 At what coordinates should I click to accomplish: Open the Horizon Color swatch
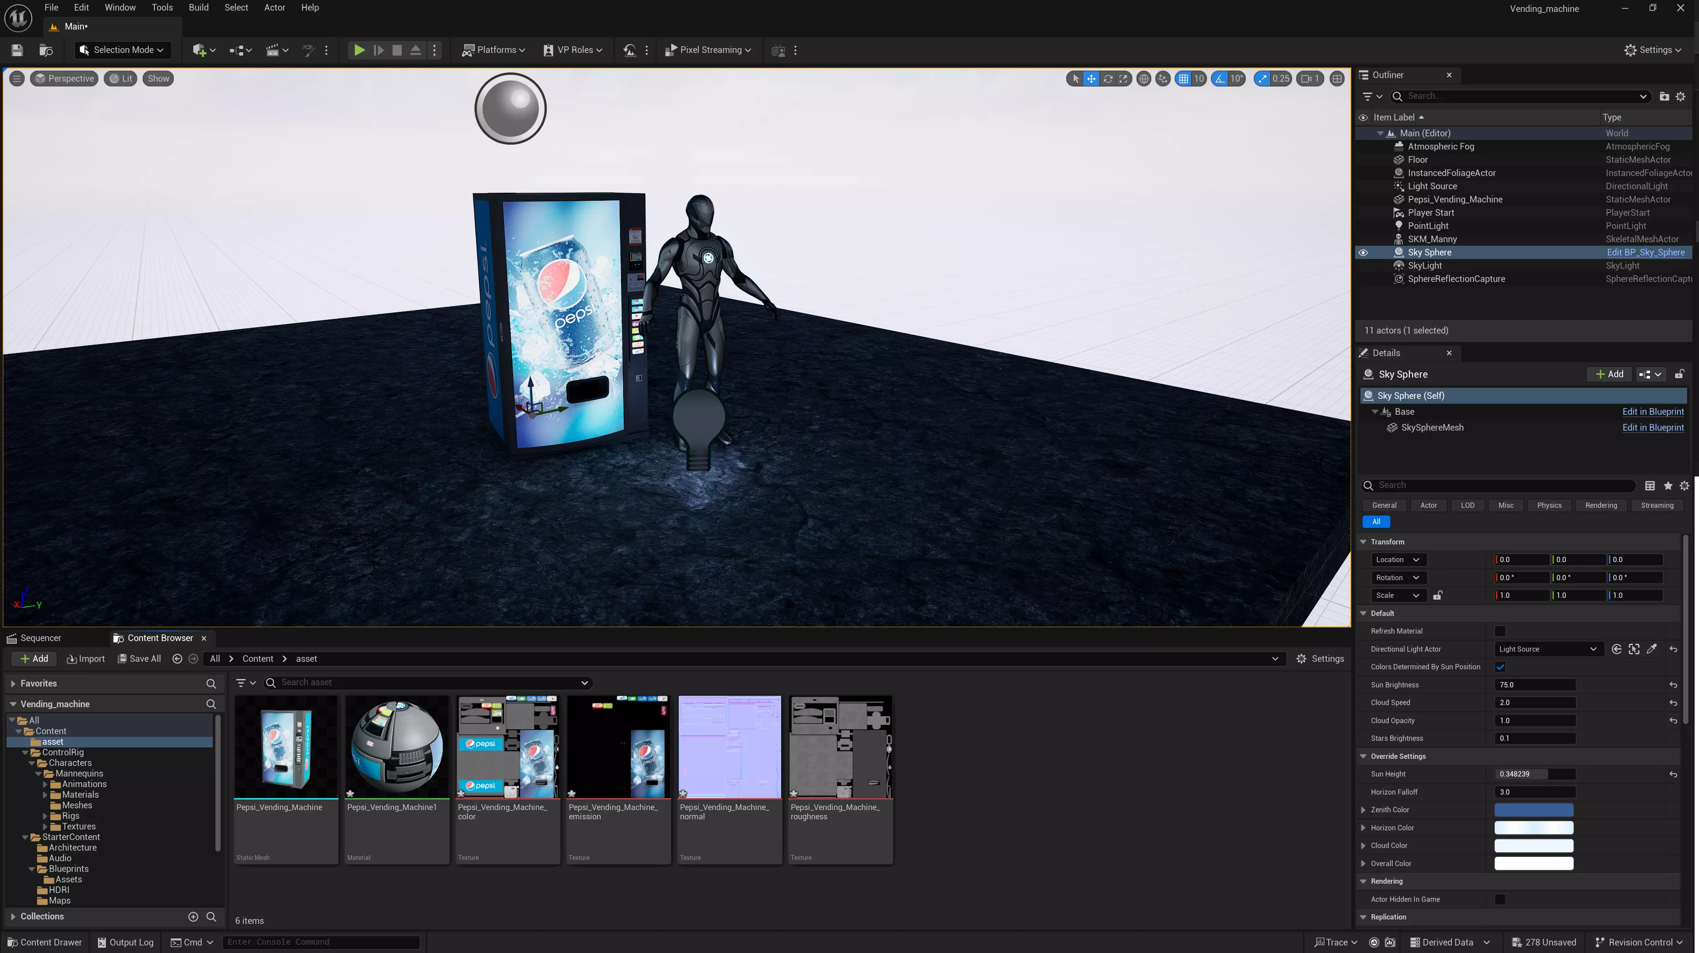[x=1534, y=827]
